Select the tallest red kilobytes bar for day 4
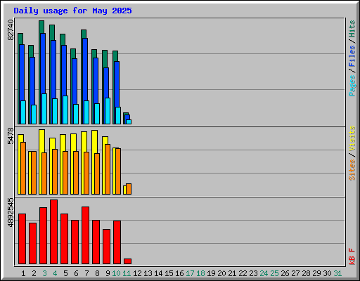This screenshot has height=281, width=360. click(53, 232)
